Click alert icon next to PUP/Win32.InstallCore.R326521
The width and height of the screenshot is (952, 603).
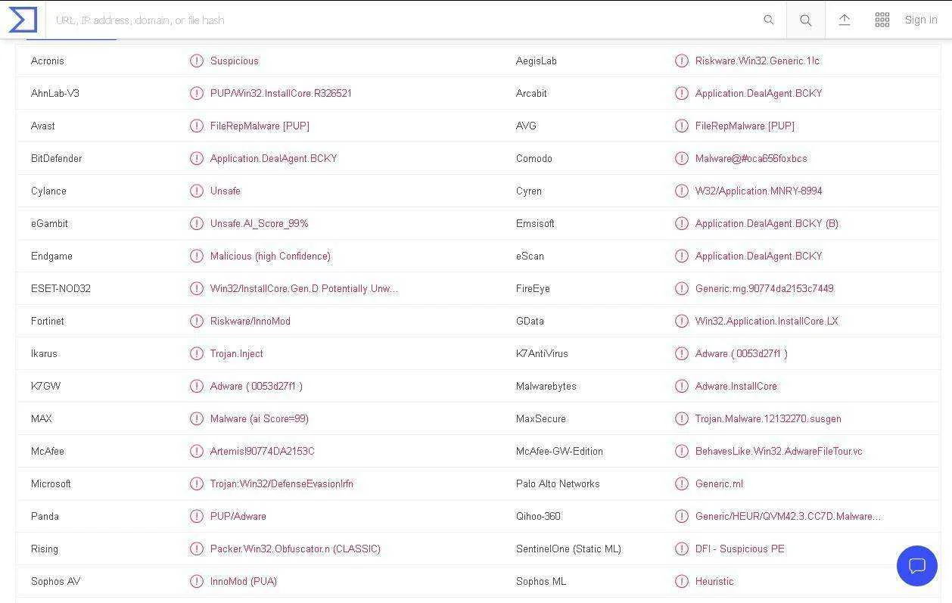pos(197,93)
